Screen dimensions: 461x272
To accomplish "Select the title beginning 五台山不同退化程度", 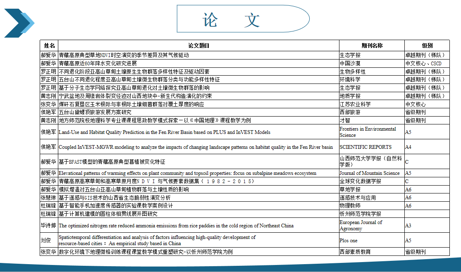I will click(139, 80).
